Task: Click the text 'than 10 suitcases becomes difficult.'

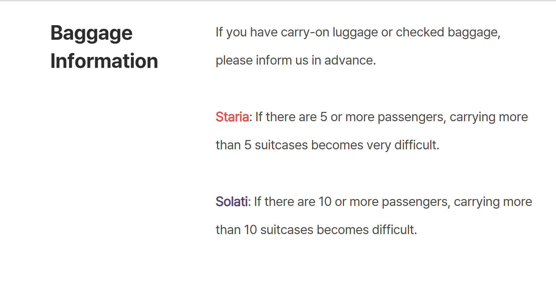Action: click(x=316, y=230)
